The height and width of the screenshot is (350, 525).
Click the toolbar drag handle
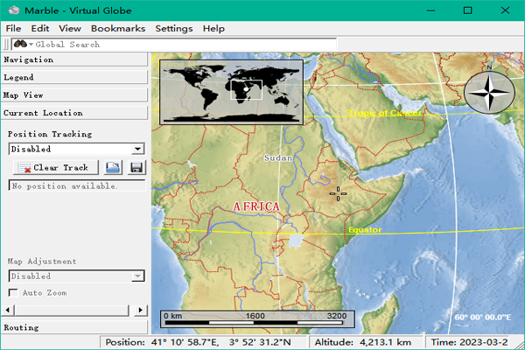[6, 45]
